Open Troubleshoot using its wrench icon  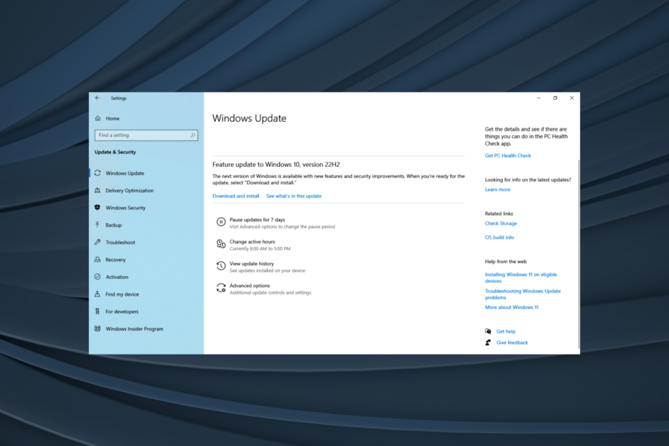pos(98,242)
